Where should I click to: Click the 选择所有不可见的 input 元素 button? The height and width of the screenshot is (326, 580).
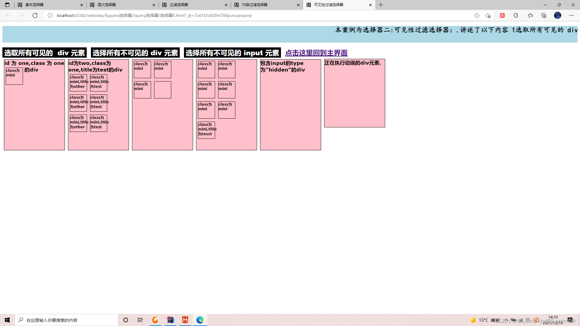[x=232, y=53]
